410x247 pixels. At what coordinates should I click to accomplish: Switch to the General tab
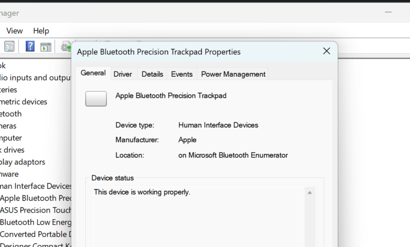coord(93,73)
